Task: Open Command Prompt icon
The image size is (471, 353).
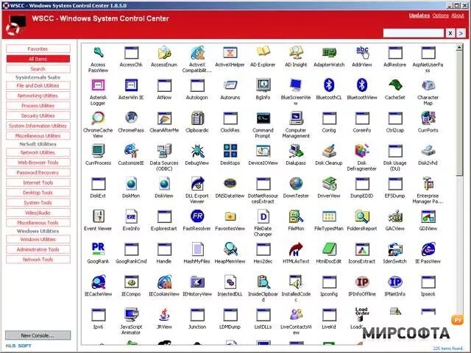Action: click(263, 118)
